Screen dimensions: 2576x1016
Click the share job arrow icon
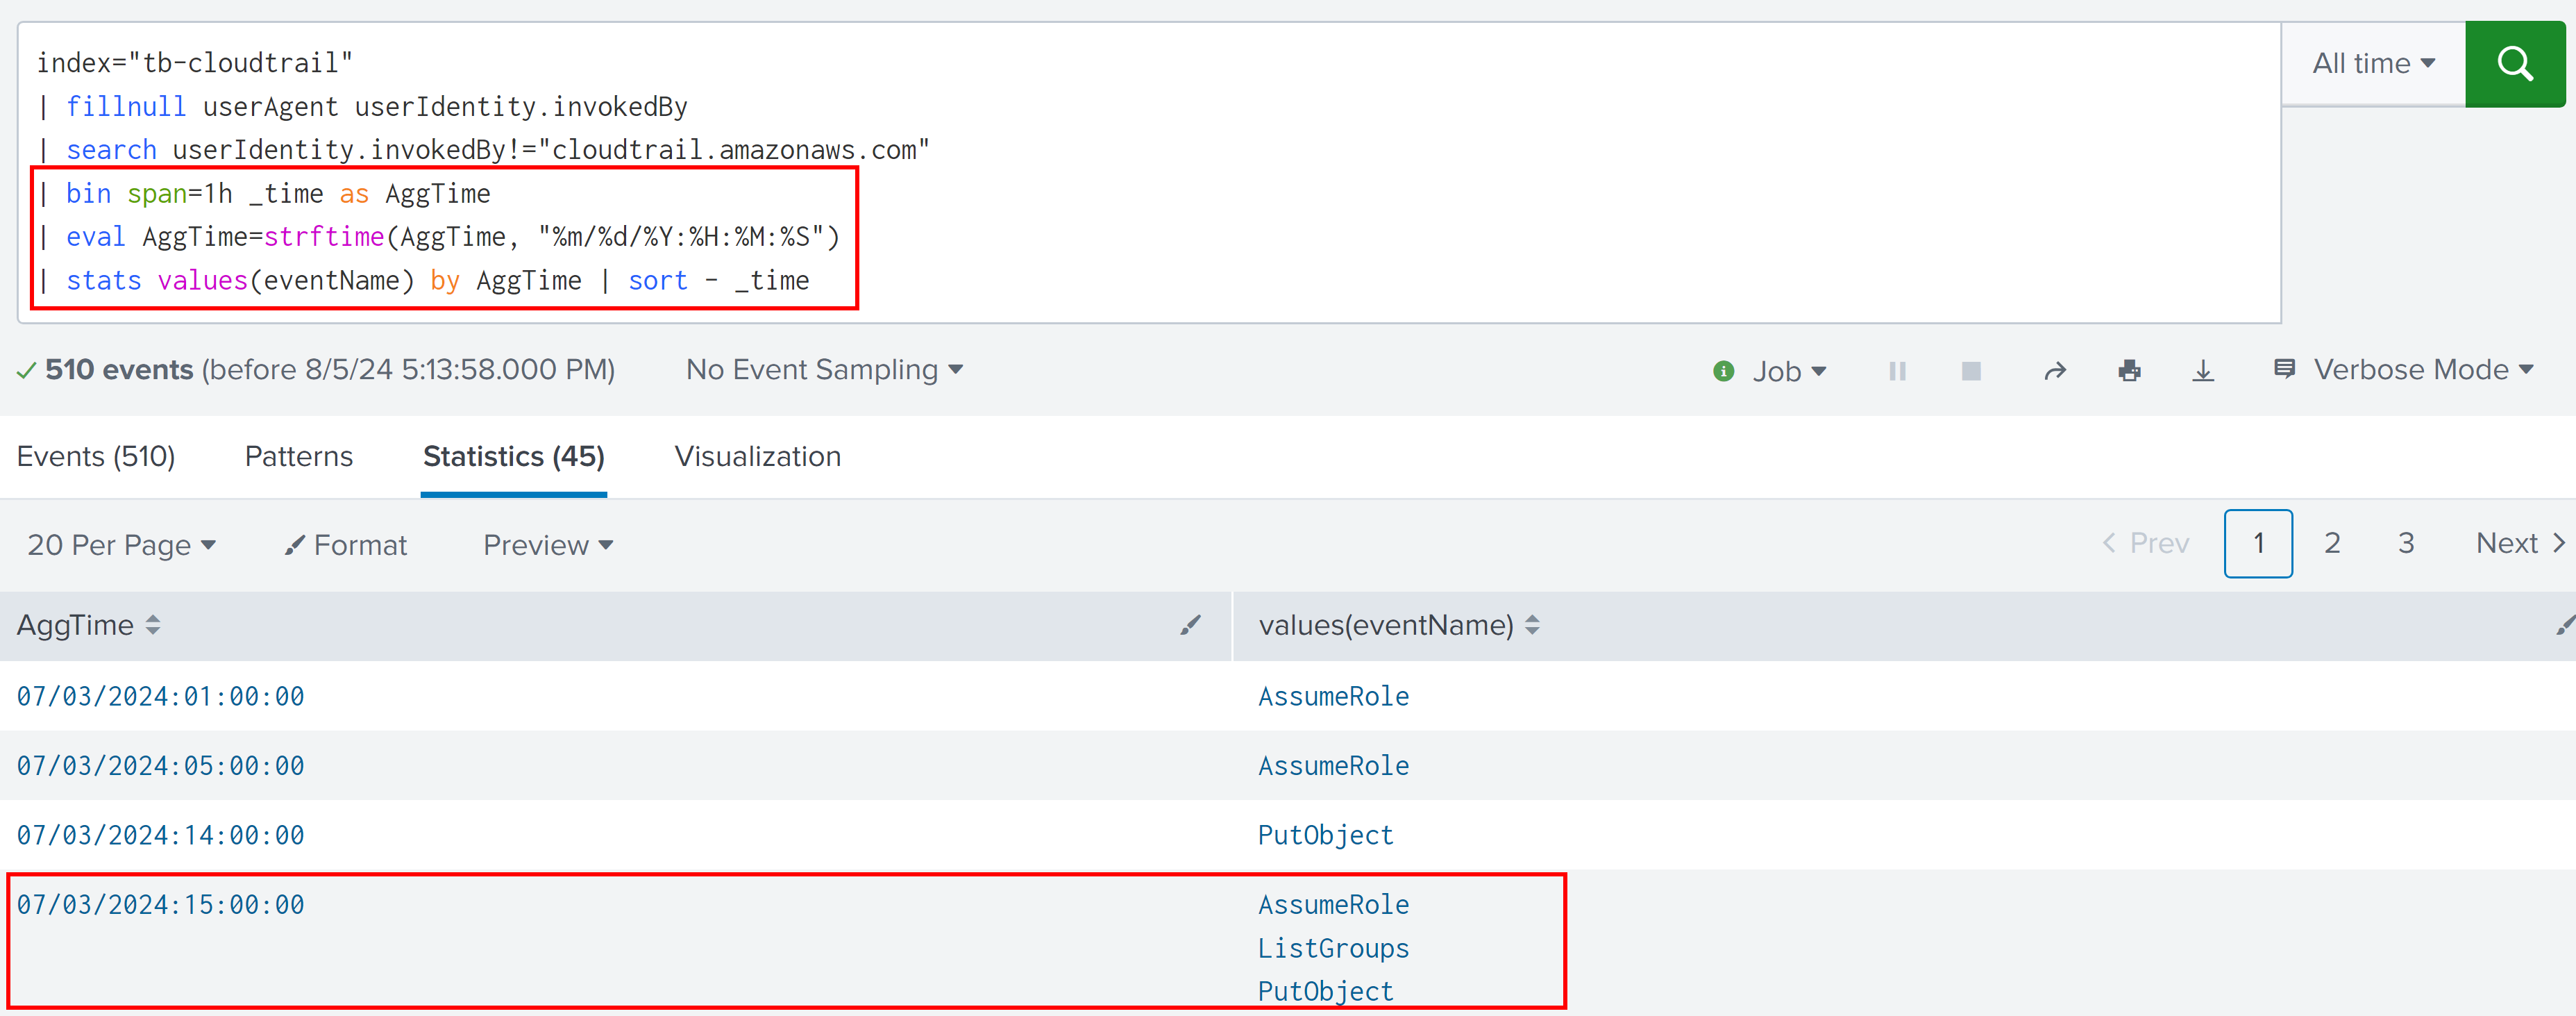point(2054,371)
